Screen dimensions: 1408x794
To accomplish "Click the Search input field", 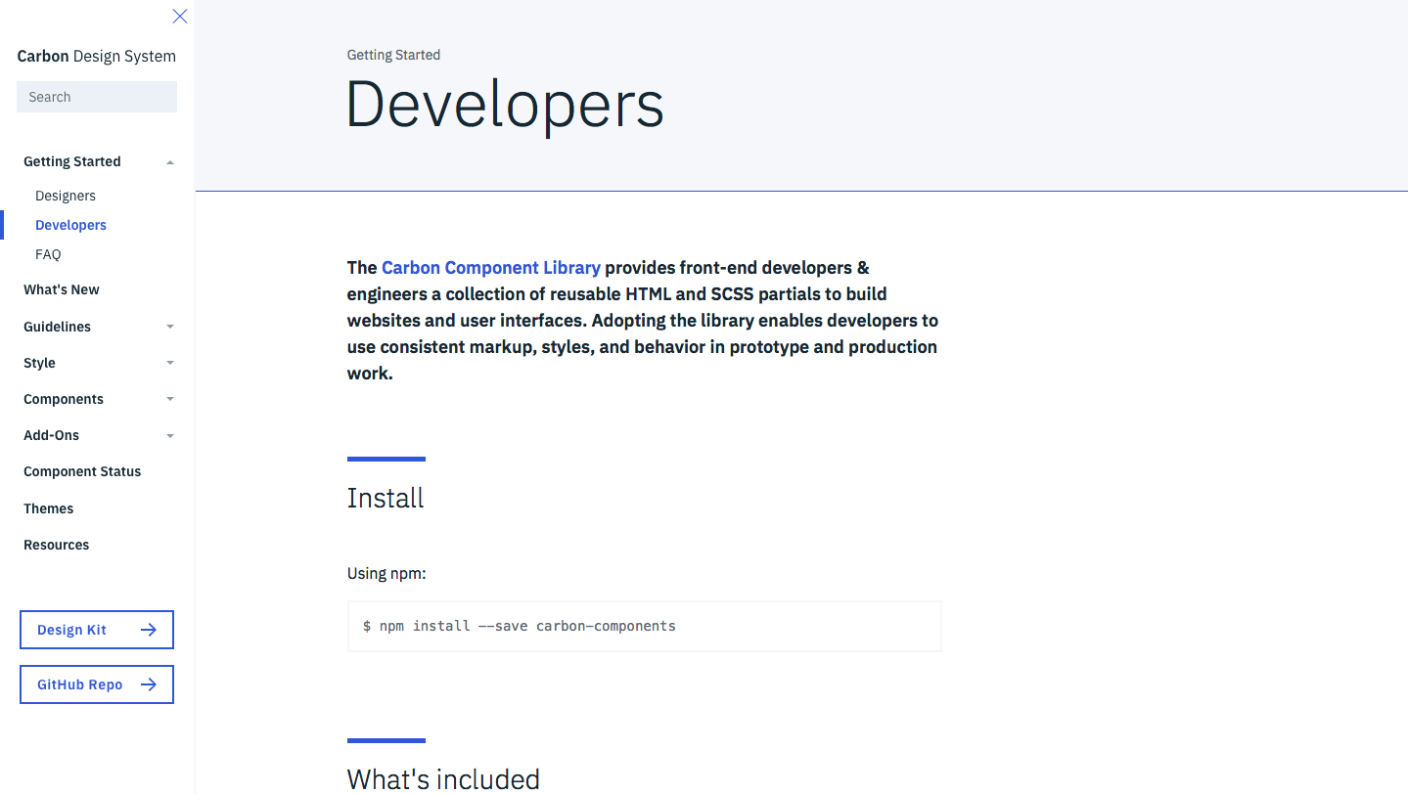I will tap(97, 97).
